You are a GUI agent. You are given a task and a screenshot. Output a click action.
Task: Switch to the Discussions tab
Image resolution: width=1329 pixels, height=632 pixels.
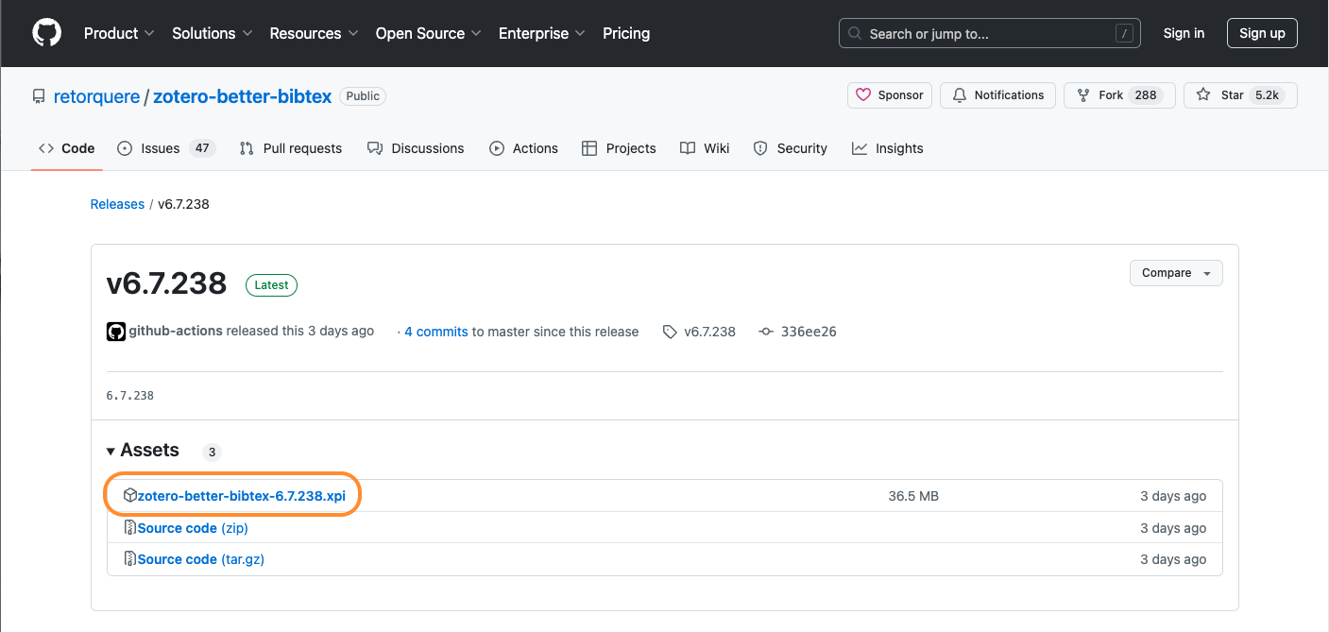tap(416, 148)
